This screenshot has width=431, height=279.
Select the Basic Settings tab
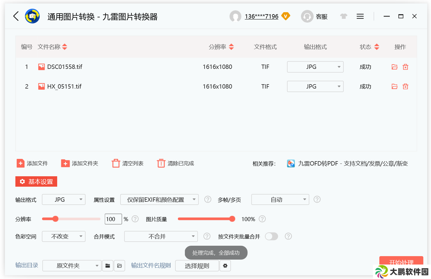36,181
